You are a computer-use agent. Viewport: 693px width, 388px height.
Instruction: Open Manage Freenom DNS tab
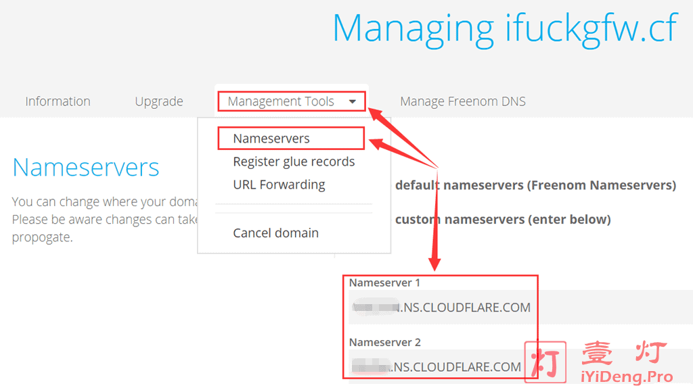463,101
